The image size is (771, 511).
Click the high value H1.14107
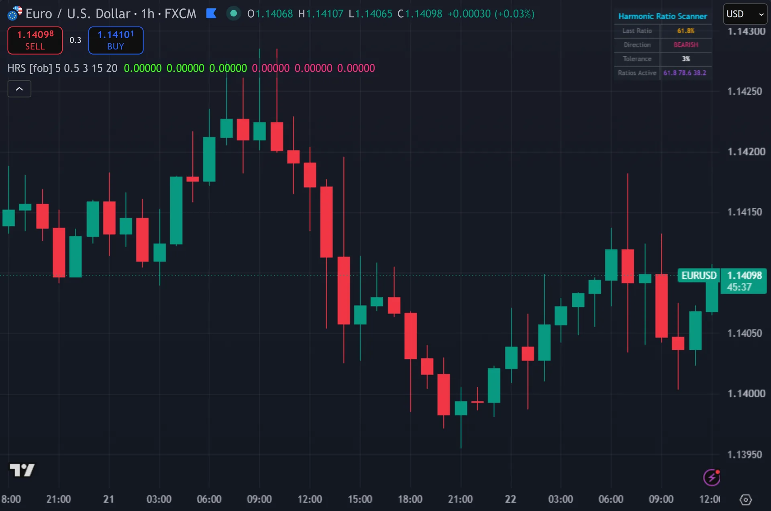(x=321, y=14)
